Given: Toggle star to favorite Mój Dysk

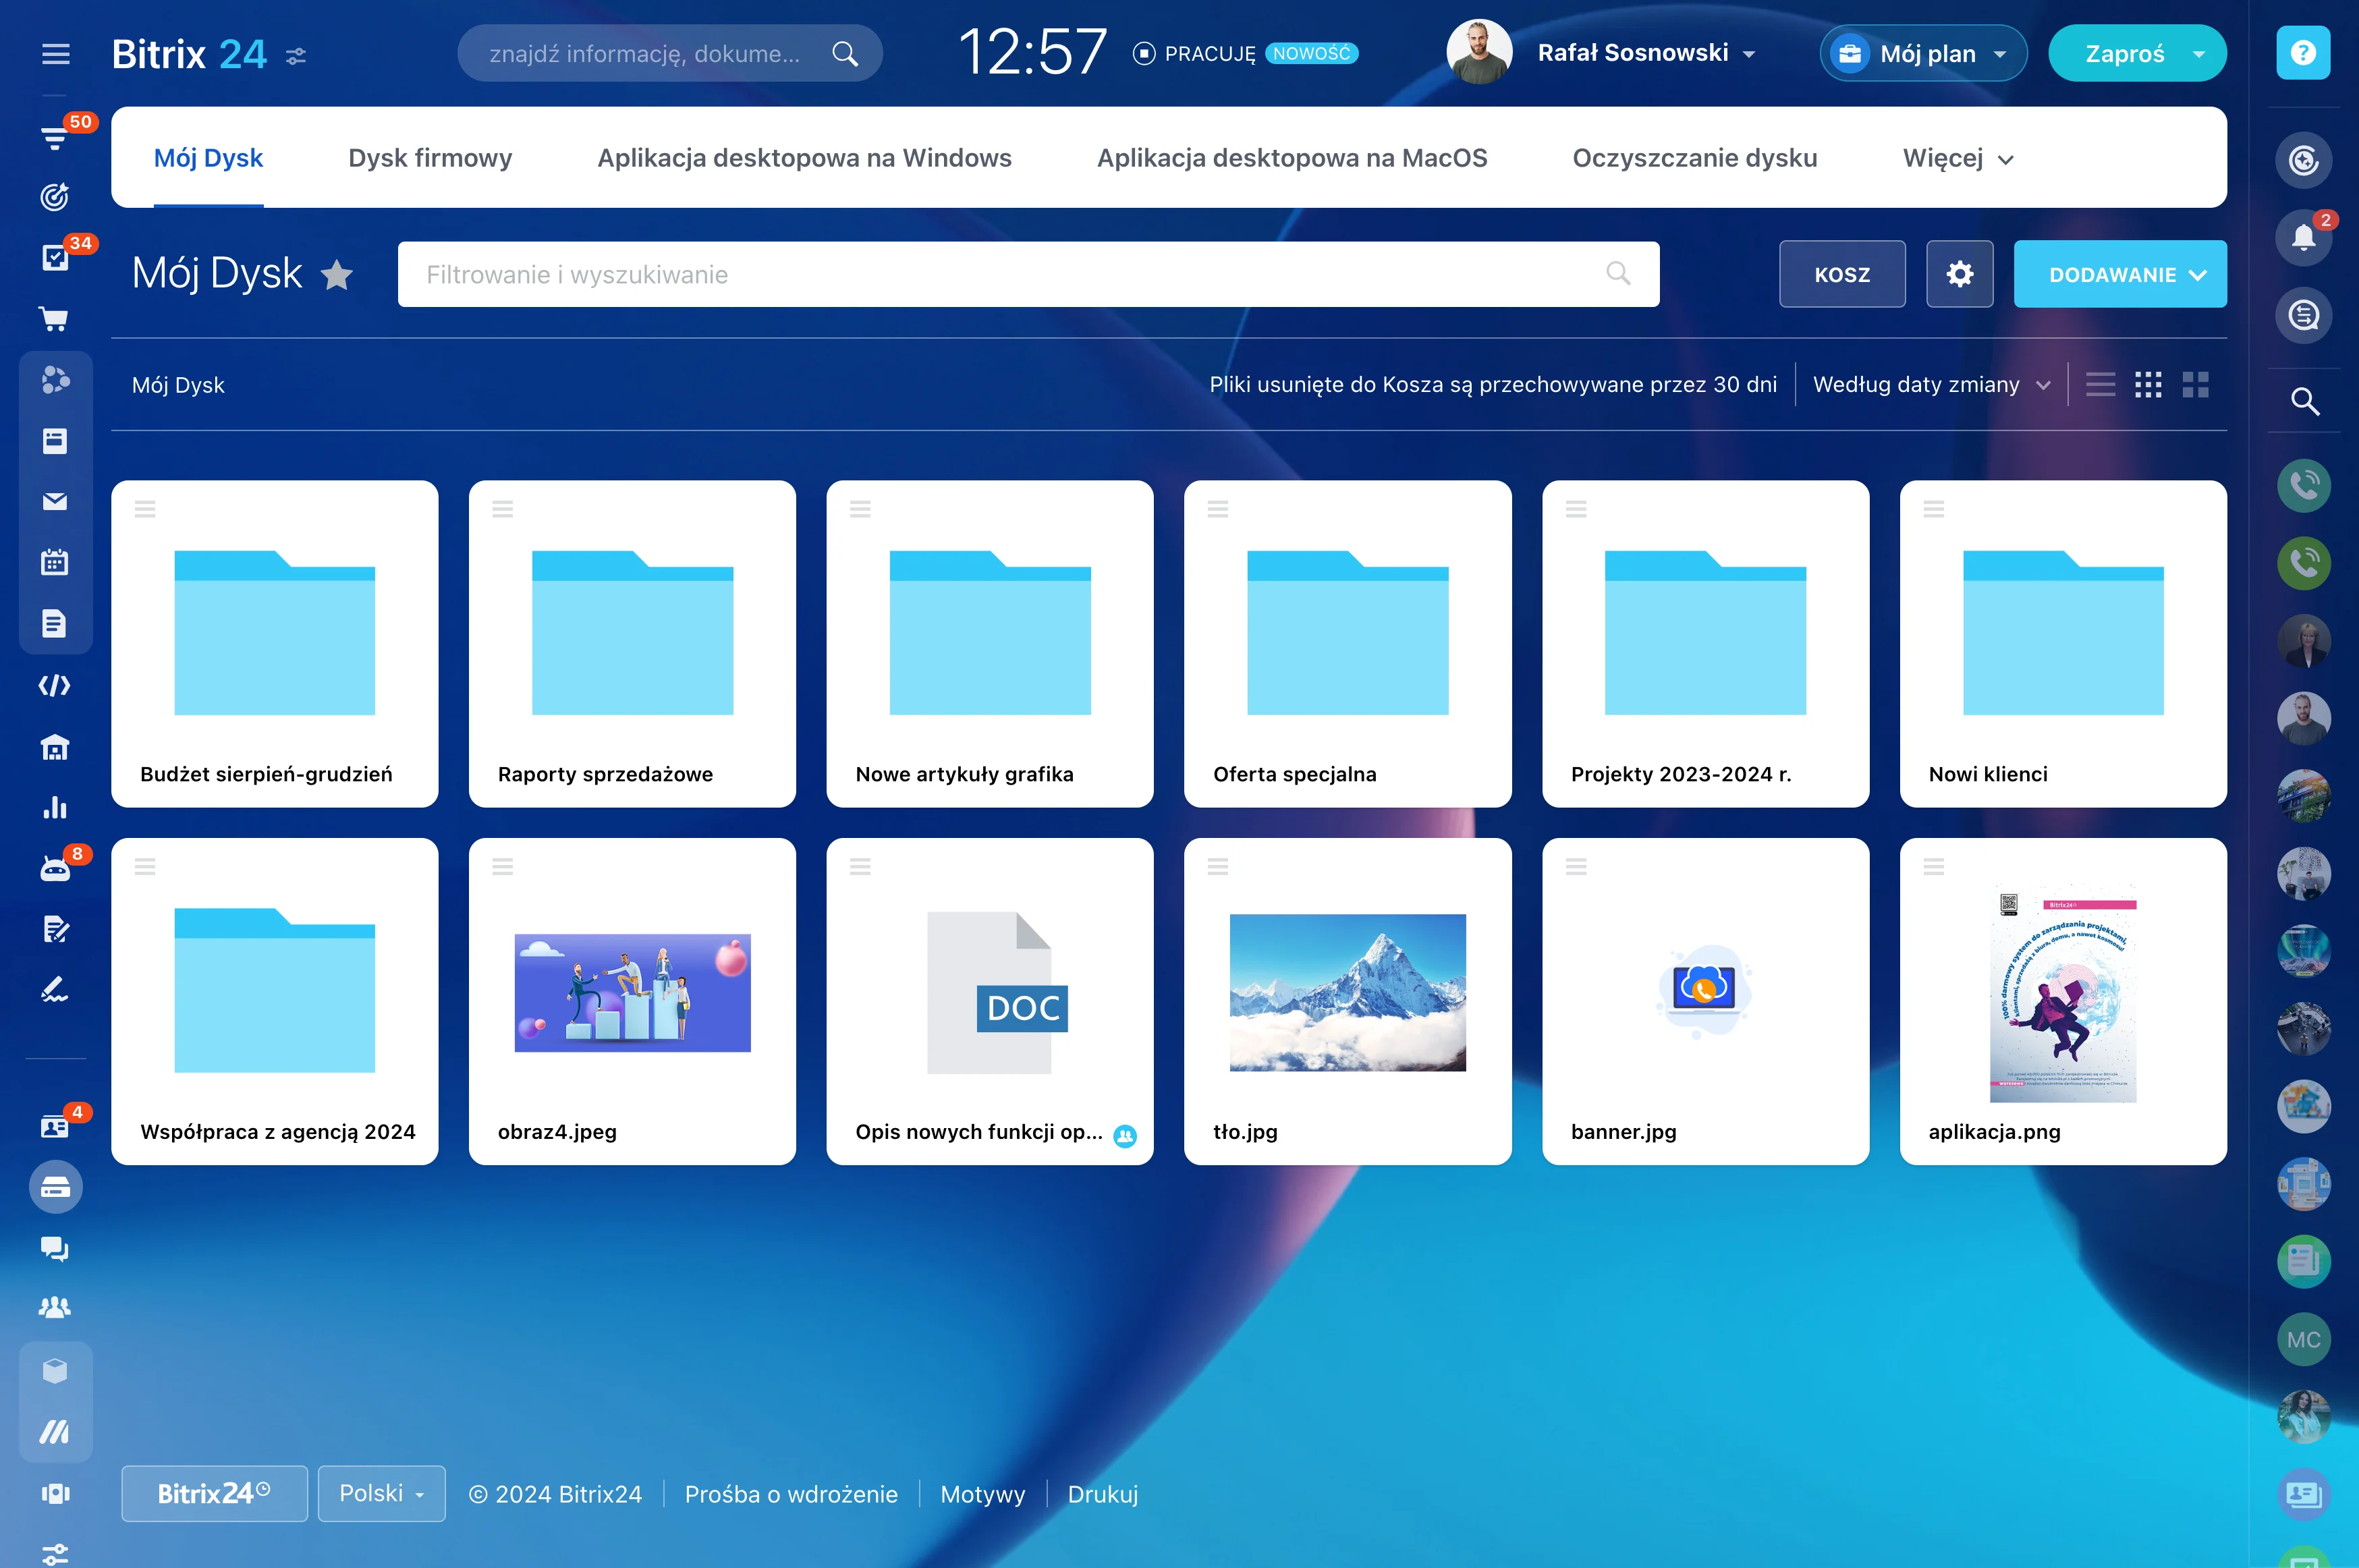Looking at the screenshot, I should [x=337, y=274].
